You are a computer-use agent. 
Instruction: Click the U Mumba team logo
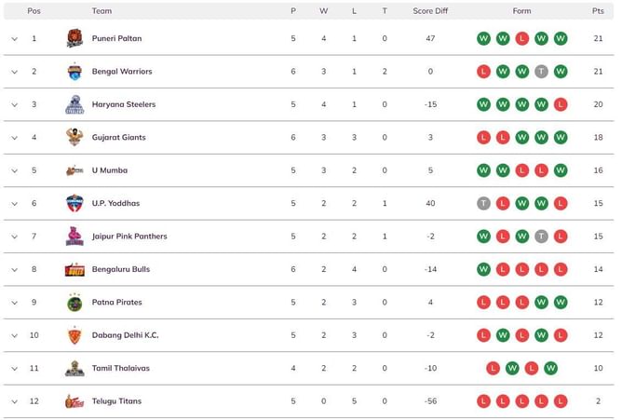pyautogui.click(x=74, y=170)
